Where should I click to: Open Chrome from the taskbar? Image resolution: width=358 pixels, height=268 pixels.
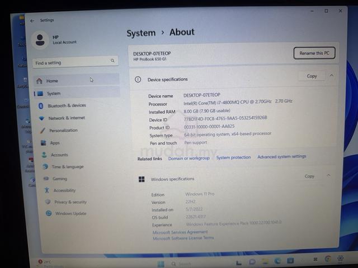328,259
